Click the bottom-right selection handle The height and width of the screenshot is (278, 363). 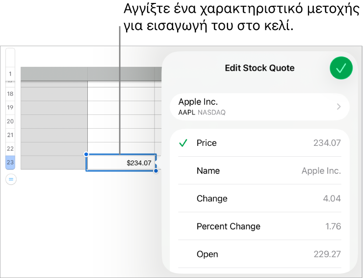(156, 171)
